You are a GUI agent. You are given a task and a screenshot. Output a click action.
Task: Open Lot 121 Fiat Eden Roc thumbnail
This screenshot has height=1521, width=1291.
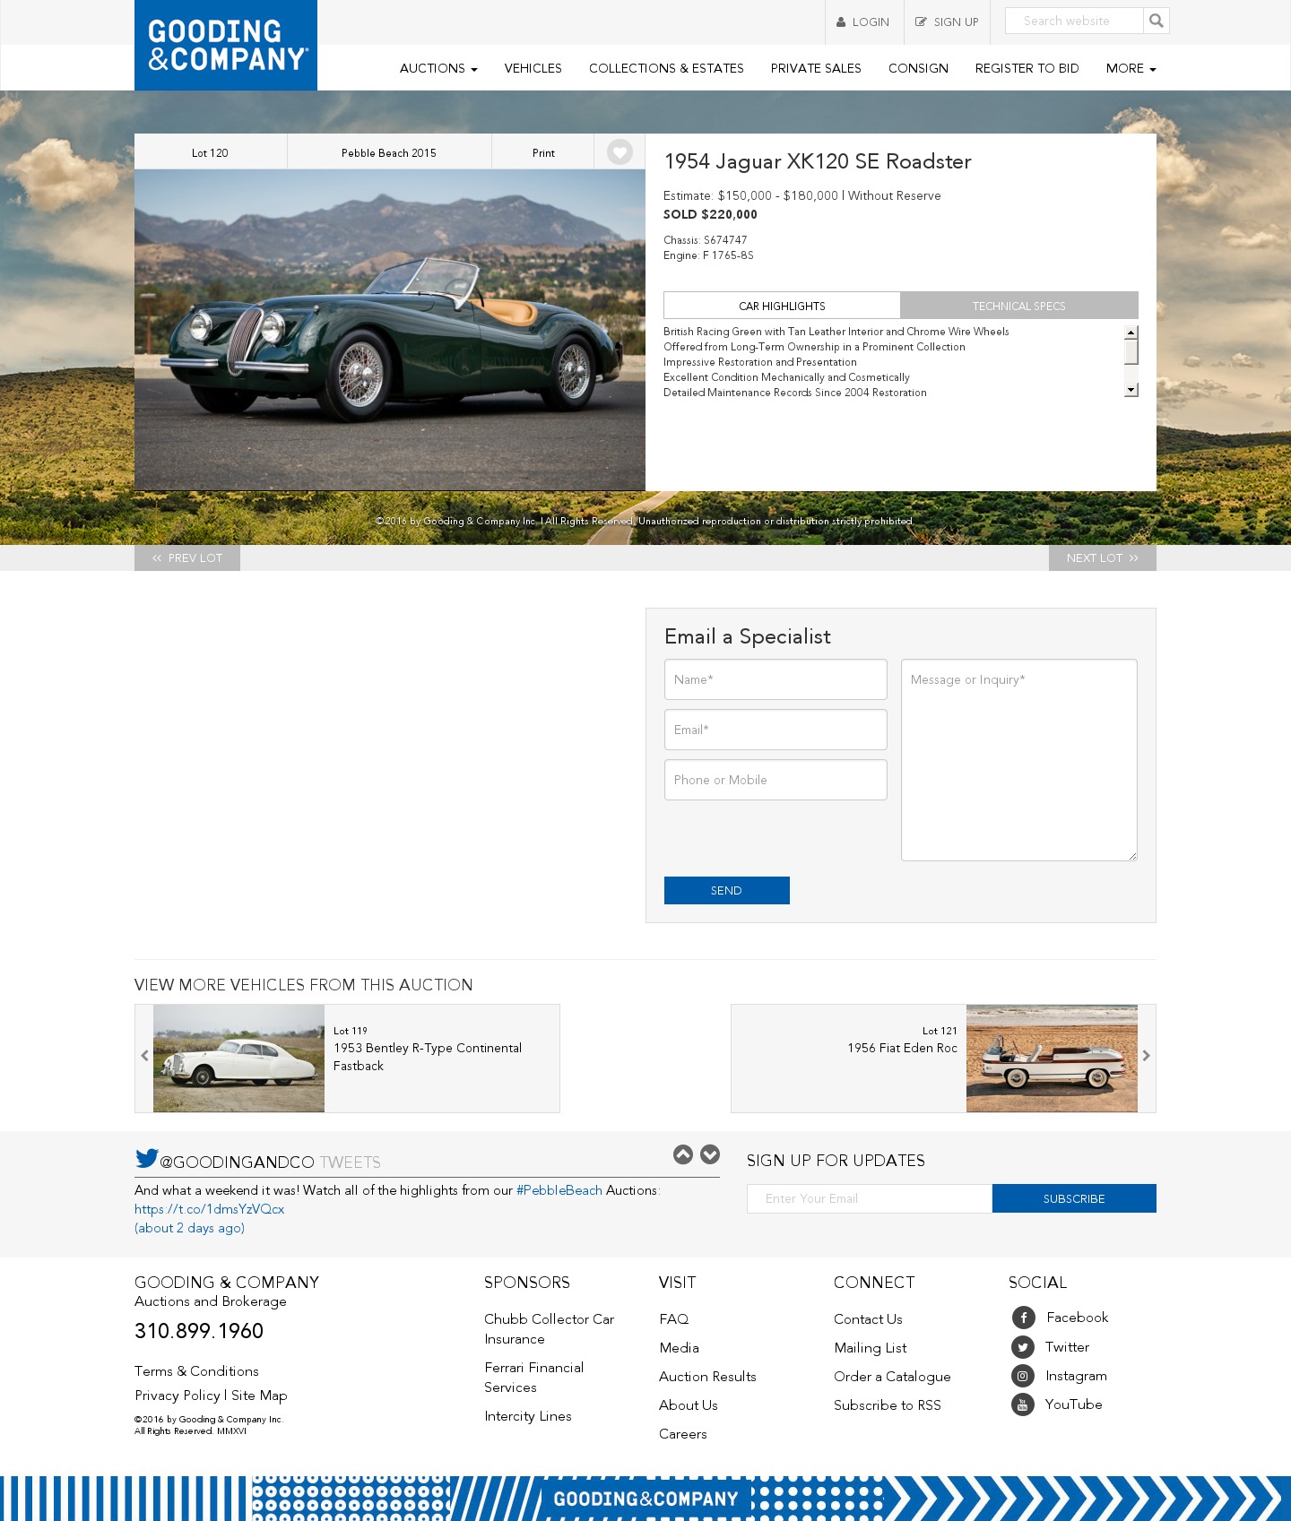(x=1052, y=1059)
